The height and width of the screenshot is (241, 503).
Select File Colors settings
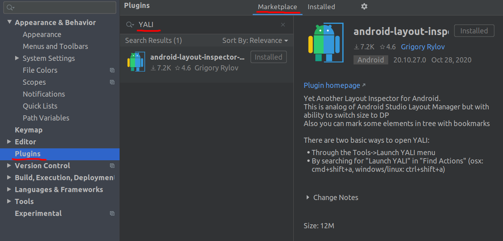click(40, 70)
